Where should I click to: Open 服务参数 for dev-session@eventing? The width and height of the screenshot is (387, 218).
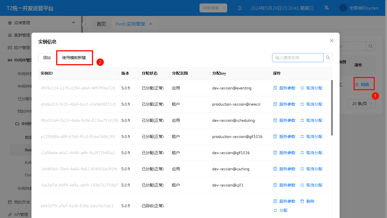point(284,88)
